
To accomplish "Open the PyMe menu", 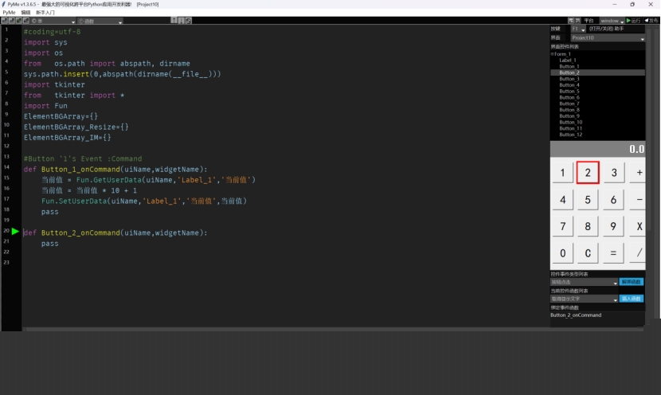I will click(x=8, y=13).
